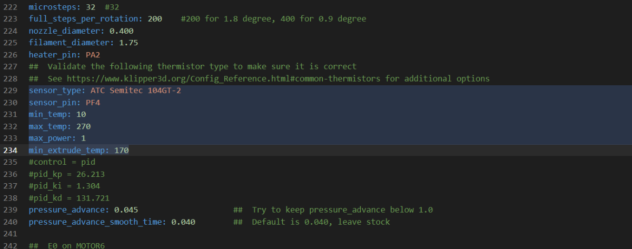Click the min_temp 10 value
The width and height of the screenshot is (632, 249).
coord(81,114)
